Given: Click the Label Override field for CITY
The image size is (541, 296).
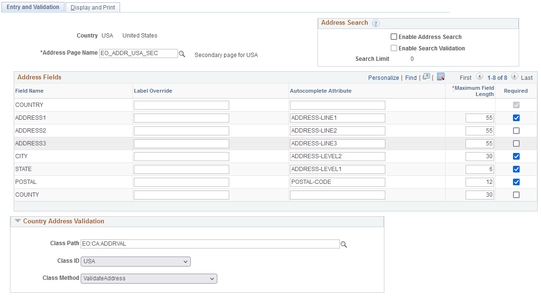Looking at the screenshot, I should coord(181,156).
